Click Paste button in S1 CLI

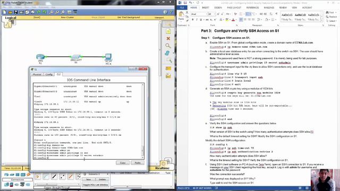(x=138, y=163)
